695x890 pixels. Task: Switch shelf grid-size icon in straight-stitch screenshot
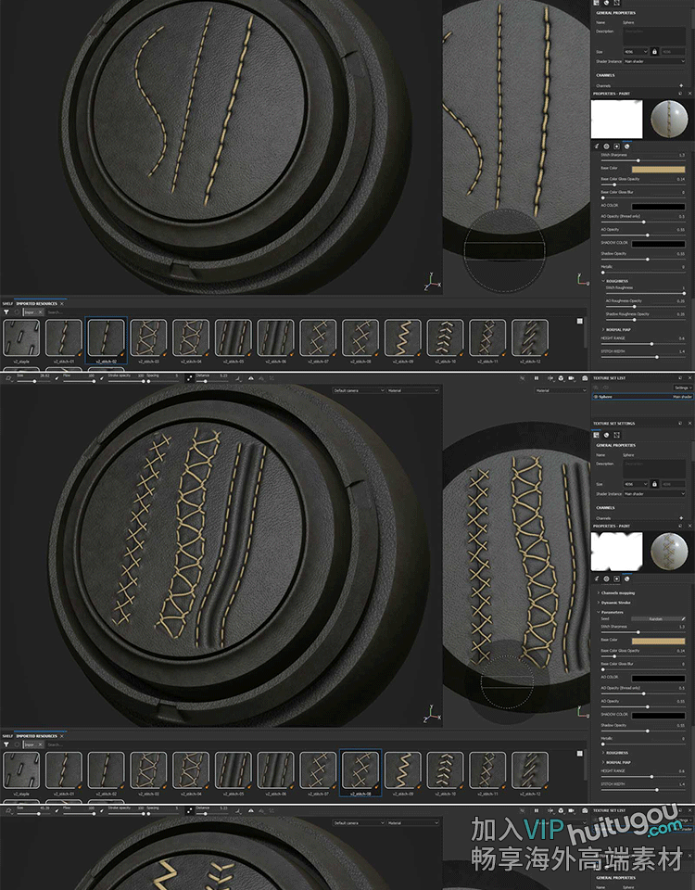tap(580, 322)
